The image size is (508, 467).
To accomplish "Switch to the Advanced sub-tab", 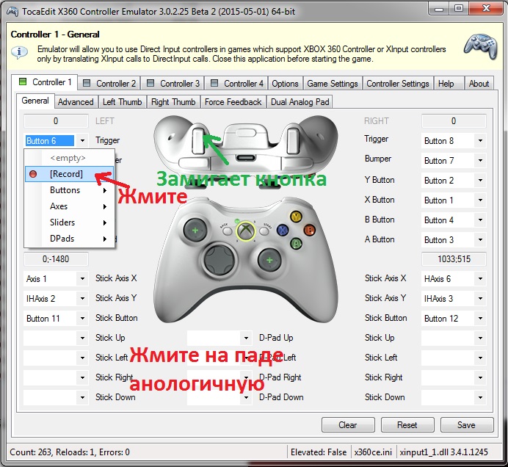I will pos(76,102).
